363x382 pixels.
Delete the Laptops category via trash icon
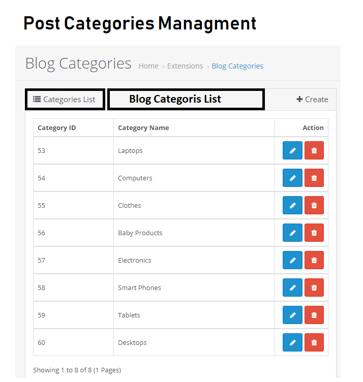point(314,150)
